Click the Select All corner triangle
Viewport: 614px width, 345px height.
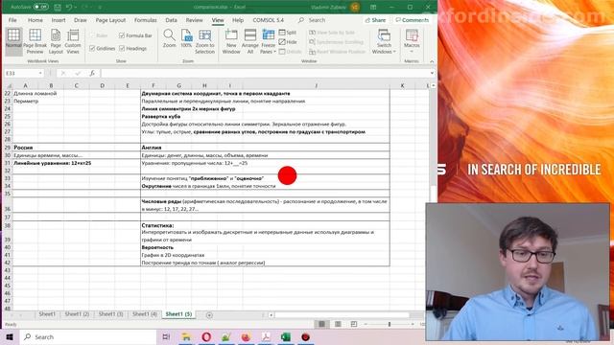click(x=9, y=85)
